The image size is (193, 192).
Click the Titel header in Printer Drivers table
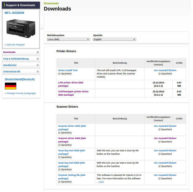pyautogui.click(x=76, y=63)
